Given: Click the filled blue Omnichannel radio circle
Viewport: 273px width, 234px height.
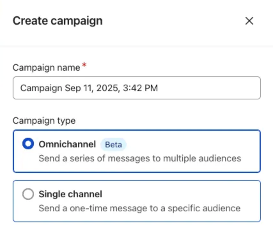Looking at the screenshot, I should [28, 144].
